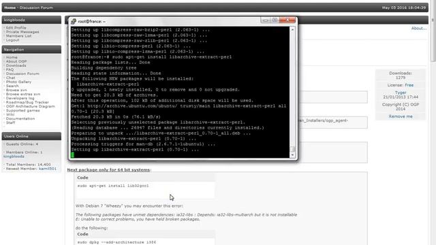Open Supported games link
This screenshot has height=245, width=436.
(x=22, y=110)
